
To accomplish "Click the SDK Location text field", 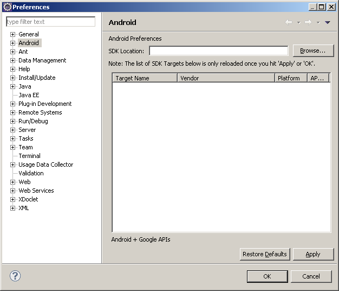I will click(x=219, y=51).
